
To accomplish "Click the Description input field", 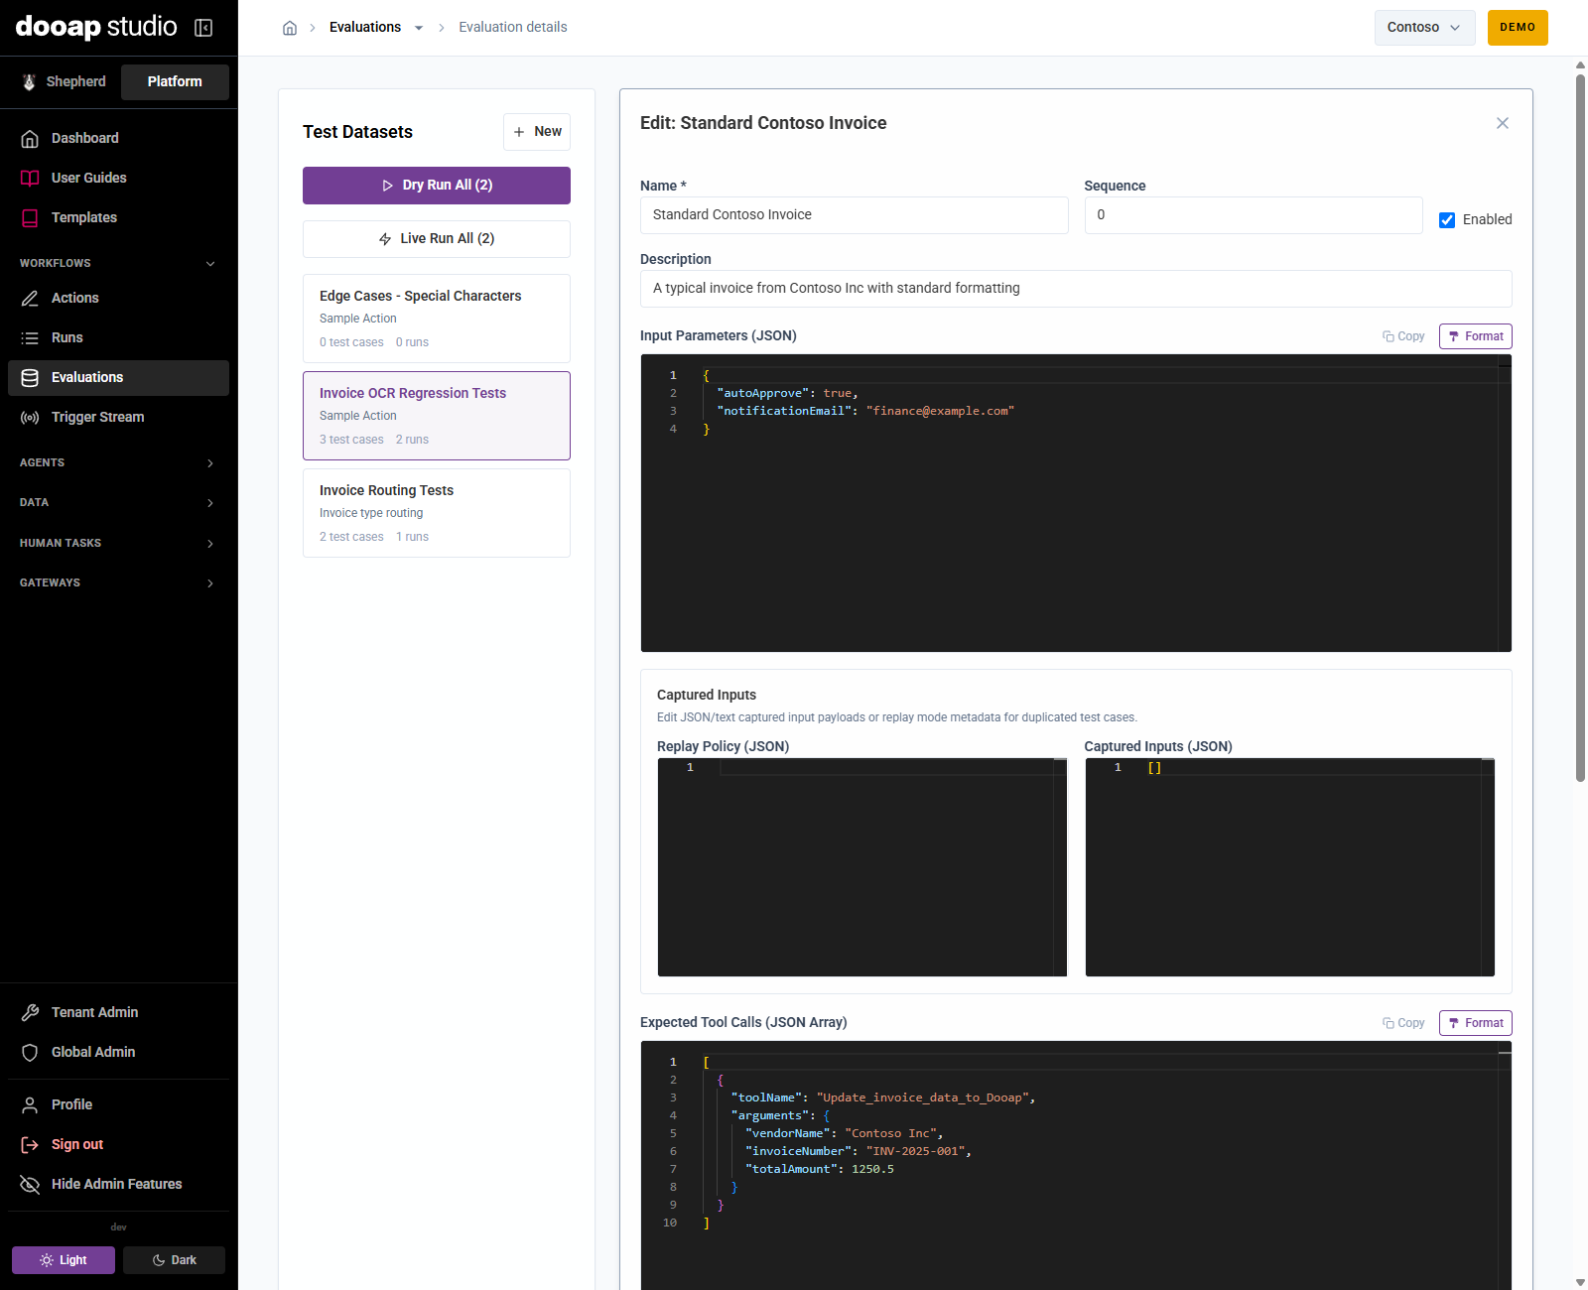I will click(x=1076, y=289).
